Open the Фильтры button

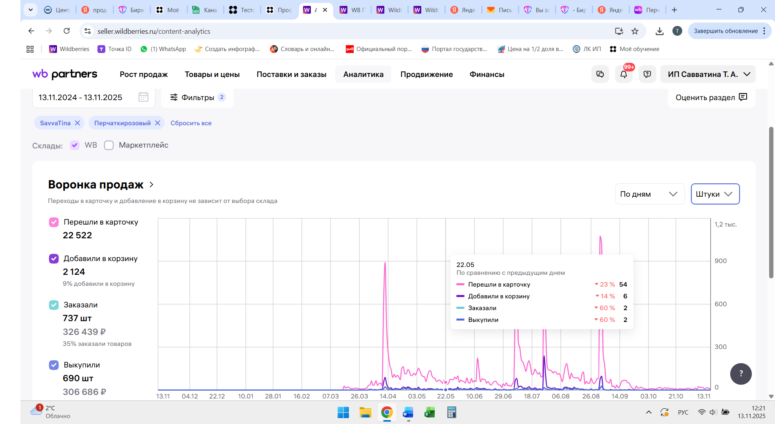point(197,97)
